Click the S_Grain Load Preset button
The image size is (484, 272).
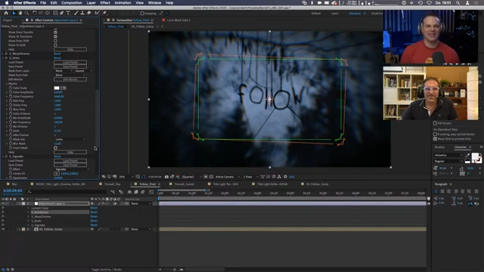pos(70,62)
